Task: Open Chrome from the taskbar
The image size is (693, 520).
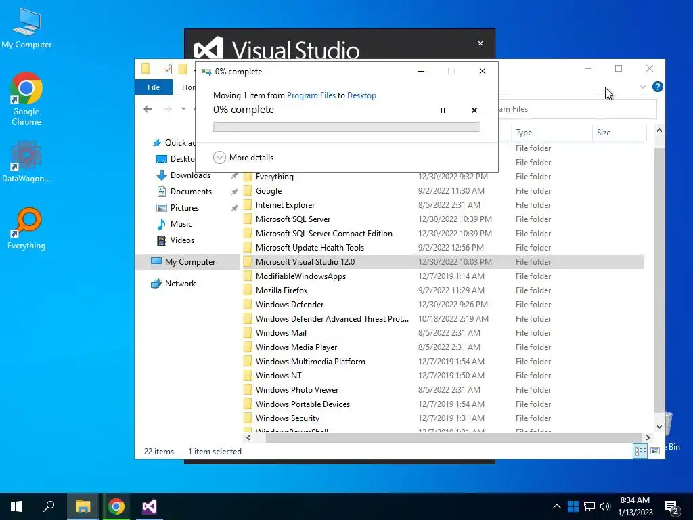Action: [116, 506]
